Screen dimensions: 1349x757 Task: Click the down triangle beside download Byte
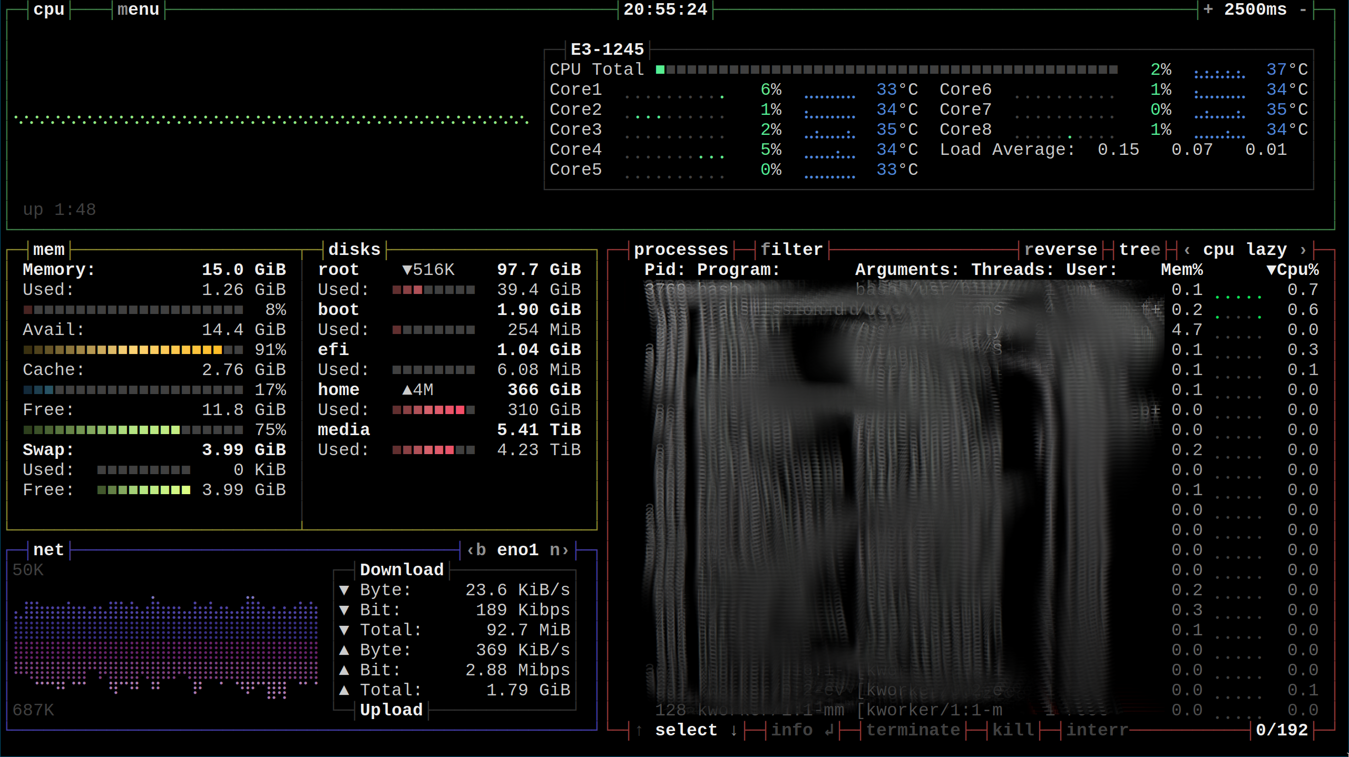click(x=344, y=590)
